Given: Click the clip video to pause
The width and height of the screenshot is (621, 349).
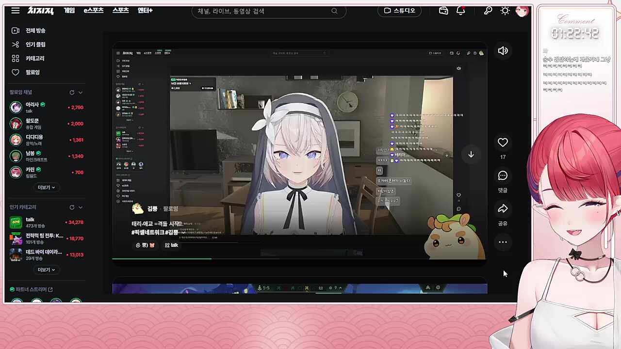Looking at the screenshot, I should (299, 153).
